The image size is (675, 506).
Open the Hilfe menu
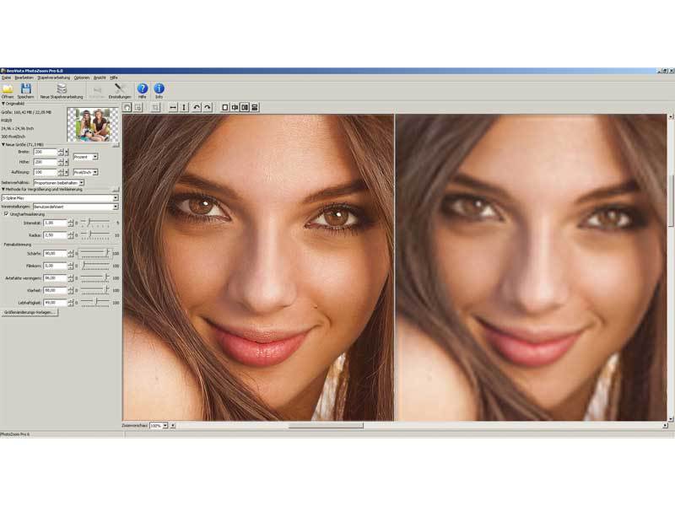tap(114, 78)
